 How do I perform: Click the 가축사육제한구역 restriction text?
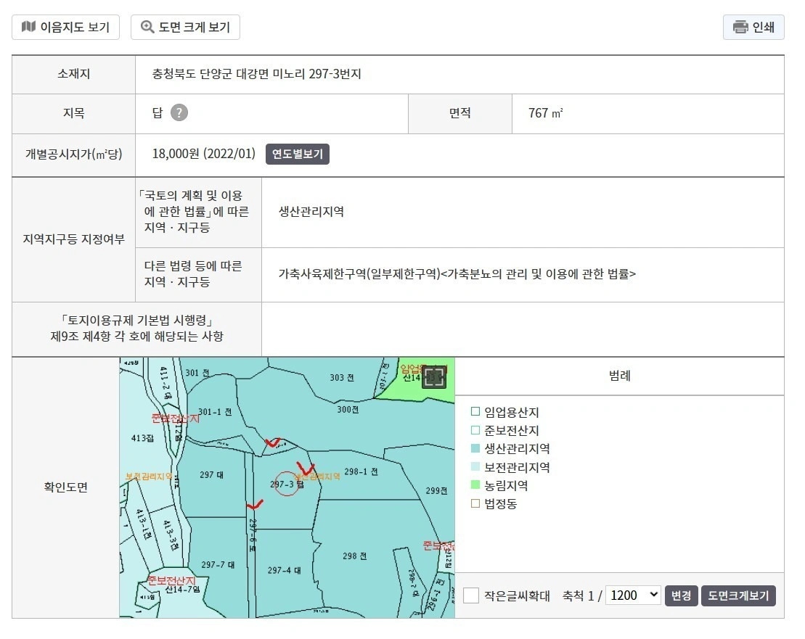[x=457, y=274]
